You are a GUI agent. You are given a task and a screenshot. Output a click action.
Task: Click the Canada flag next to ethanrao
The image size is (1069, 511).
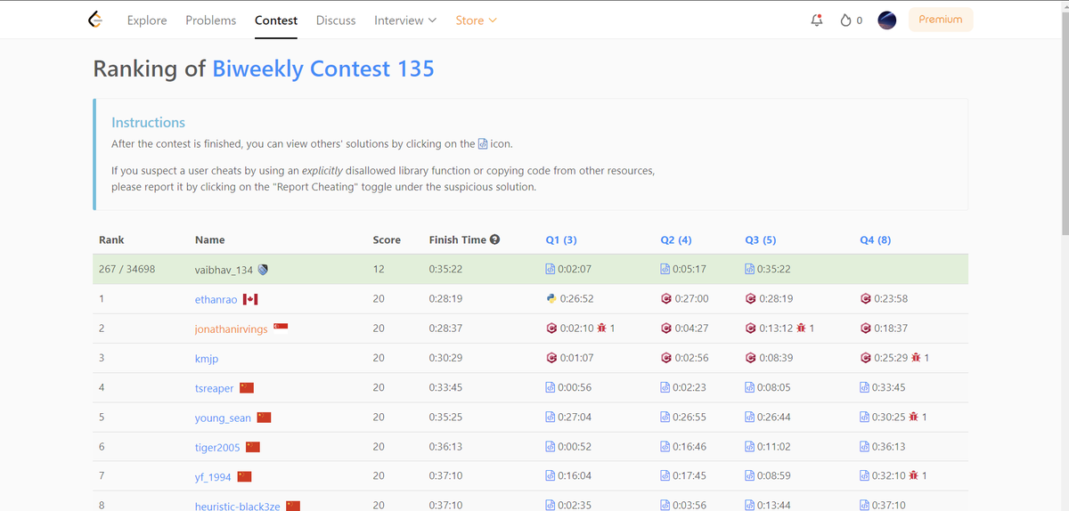pyautogui.click(x=250, y=299)
